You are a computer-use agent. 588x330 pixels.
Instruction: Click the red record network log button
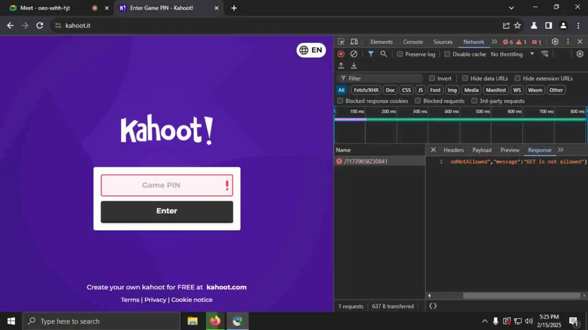341,54
